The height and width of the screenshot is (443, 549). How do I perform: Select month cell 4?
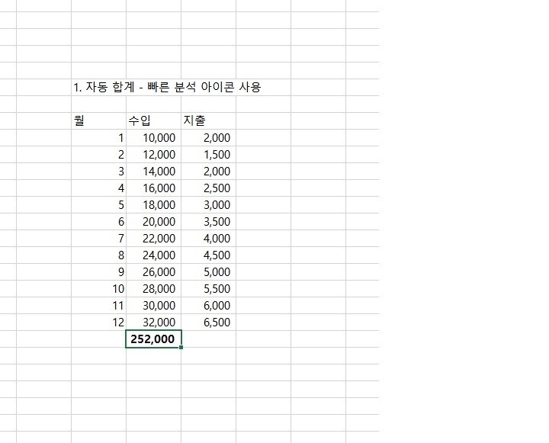(98, 188)
